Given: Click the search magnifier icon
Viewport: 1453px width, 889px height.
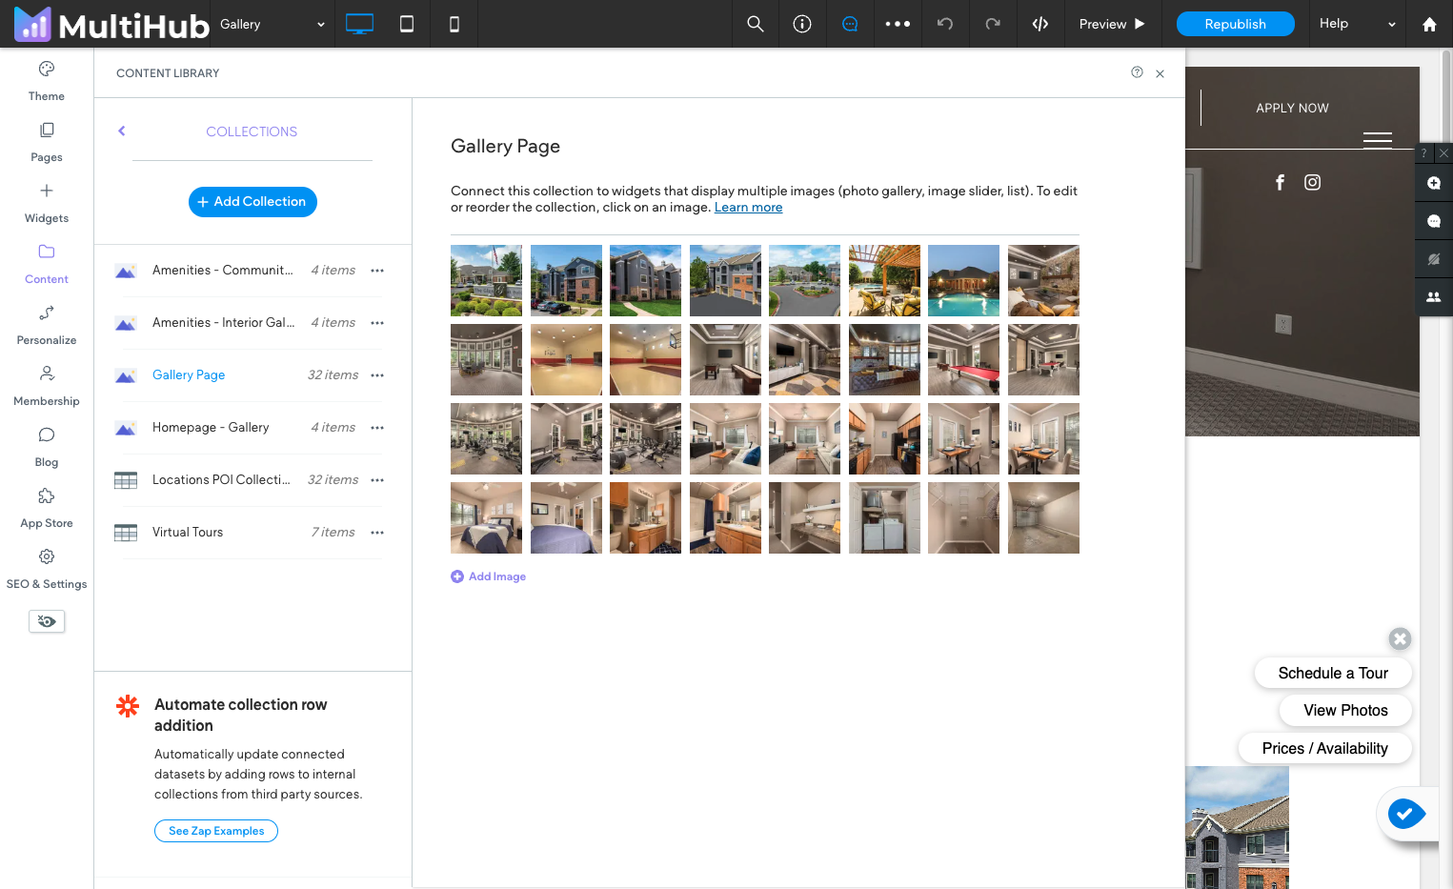Looking at the screenshot, I should pyautogui.click(x=756, y=24).
